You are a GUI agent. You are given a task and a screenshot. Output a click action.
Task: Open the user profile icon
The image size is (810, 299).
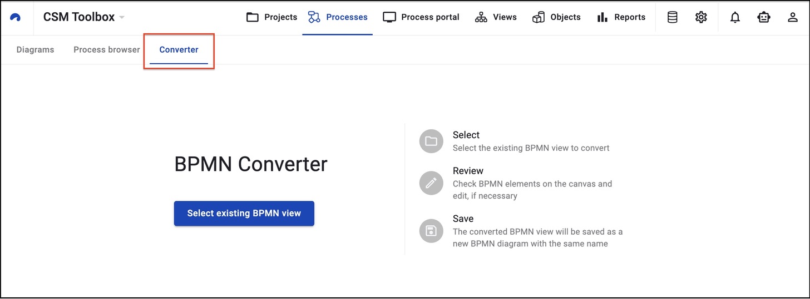[x=793, y=17]
